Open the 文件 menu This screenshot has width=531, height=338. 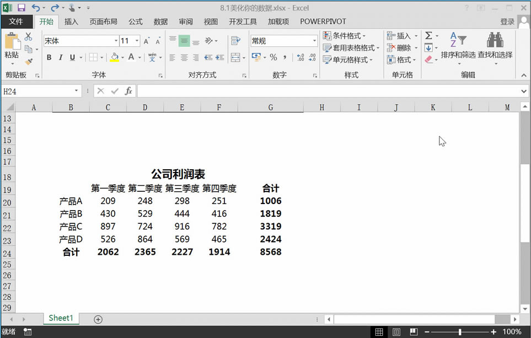16,22
